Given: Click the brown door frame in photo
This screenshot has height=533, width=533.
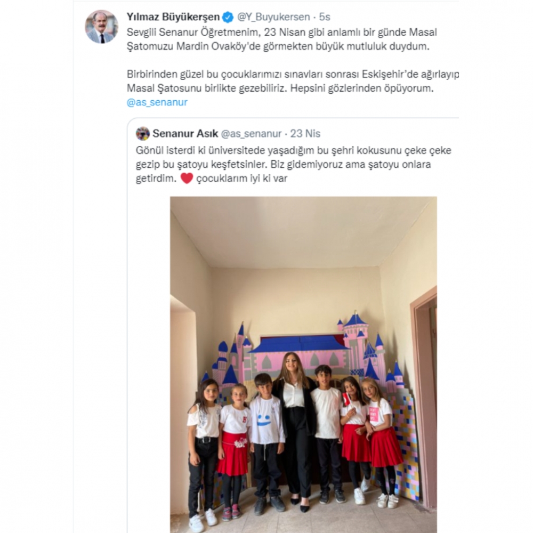Looking at the screenshot, I should click(x=423, y=391).
